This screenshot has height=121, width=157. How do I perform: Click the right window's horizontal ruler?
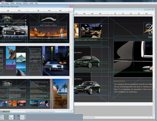pos(113,14)
